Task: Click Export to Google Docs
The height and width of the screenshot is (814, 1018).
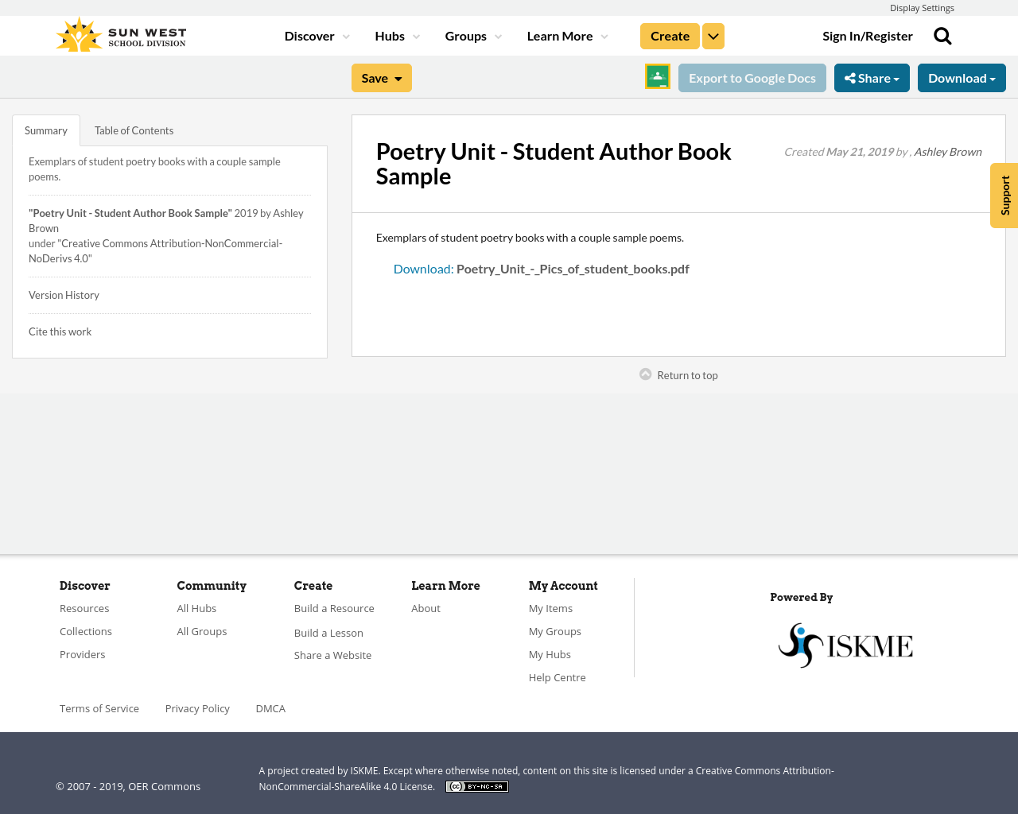Action: point(752,77)
